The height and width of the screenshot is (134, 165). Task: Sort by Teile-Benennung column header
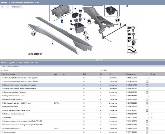click(x=26, y=74)
